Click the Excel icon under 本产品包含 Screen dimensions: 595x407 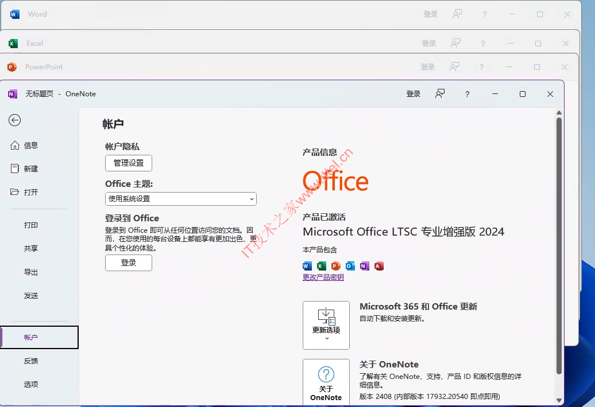click(322, 266)
